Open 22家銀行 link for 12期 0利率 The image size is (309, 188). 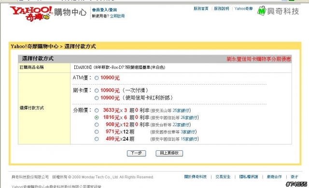point(181,125)
